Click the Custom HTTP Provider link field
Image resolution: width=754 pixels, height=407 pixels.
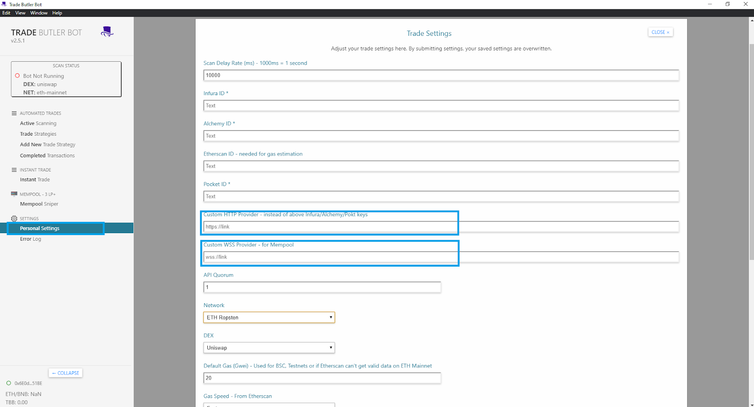pyautogui.click(x=441, y=227)
